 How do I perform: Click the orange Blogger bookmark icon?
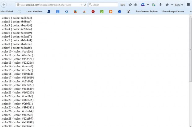click(111, 12)
